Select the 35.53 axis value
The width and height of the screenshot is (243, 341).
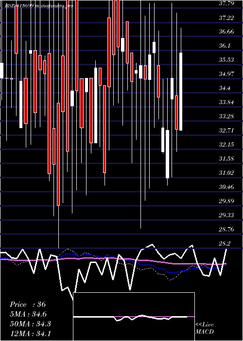[x=226, y=59]
